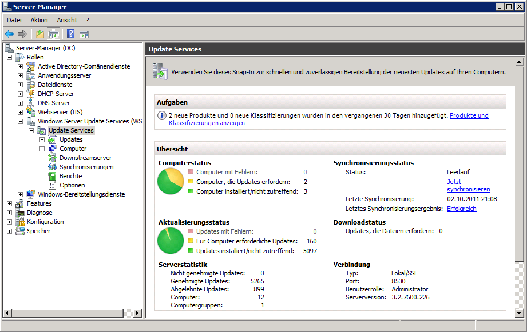Click Jetzt synchronisieren link

tap(468, 185)
